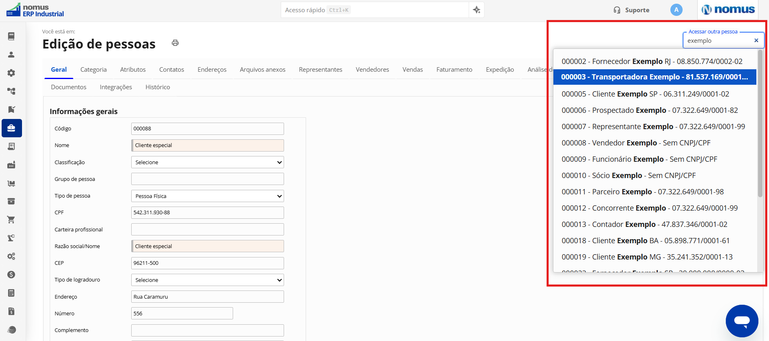Open the robotic arm sidebar icon
Viewport: 769px width, 341px height.
pyautogui.click(x=11, y=238)
